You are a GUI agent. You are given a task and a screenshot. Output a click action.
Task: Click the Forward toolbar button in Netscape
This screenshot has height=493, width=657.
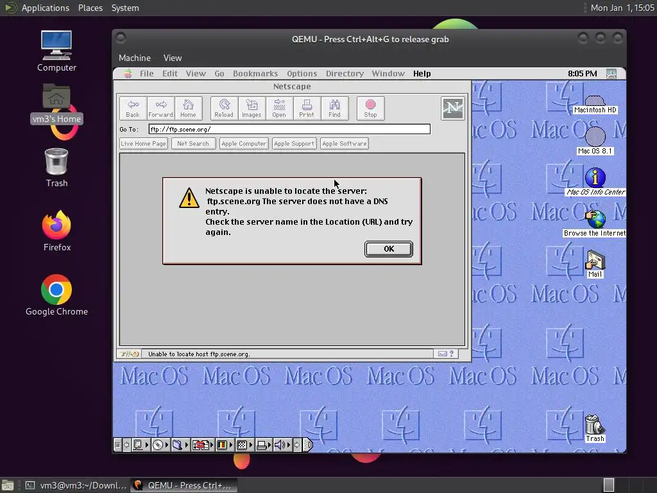pos(160,108)
